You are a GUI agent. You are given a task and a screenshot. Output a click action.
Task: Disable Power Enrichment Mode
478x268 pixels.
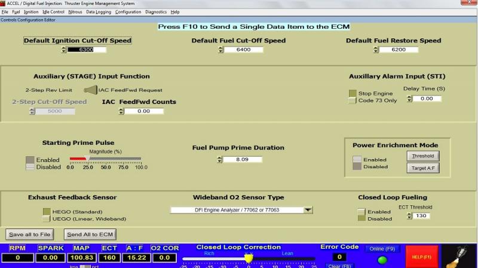[x=357, y=167]
